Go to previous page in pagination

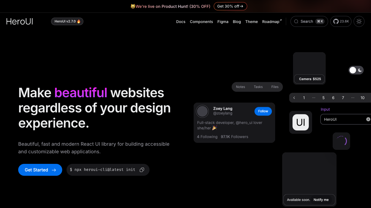point(294,98)
